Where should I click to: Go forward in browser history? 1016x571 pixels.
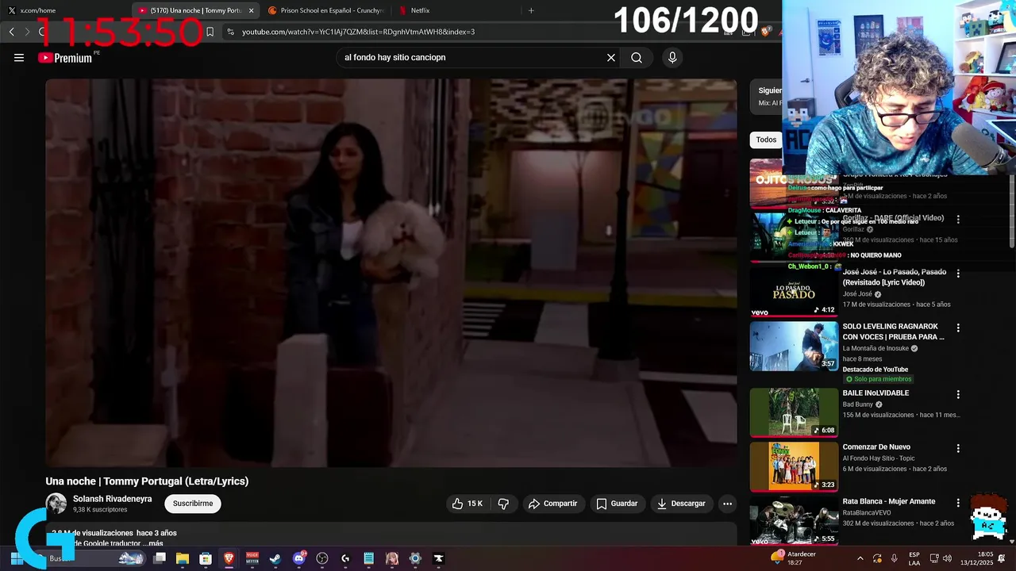point(27,32)
